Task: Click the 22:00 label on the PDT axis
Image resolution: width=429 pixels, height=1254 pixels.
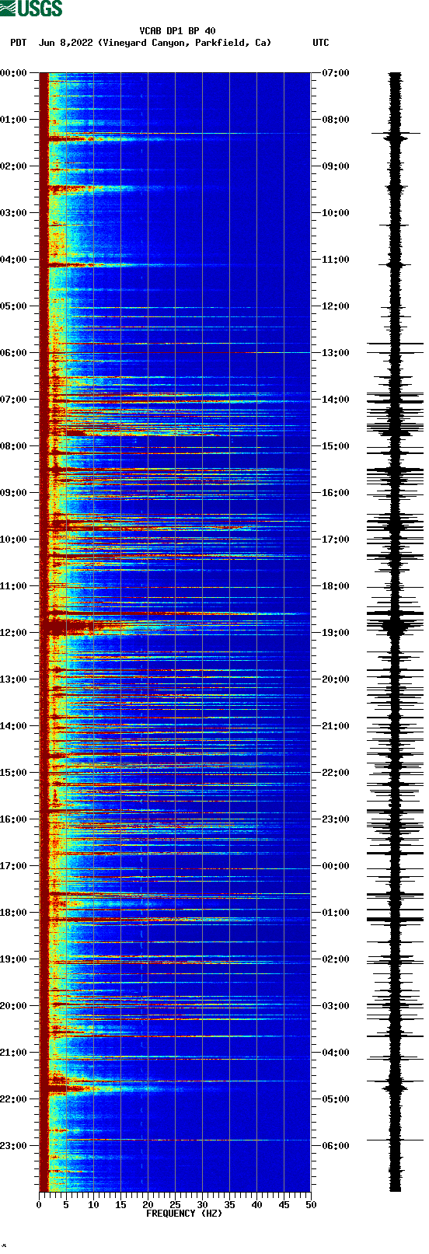Action: click(13, 1099)
